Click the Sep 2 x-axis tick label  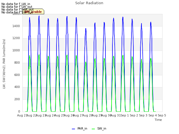coord(134,115)
